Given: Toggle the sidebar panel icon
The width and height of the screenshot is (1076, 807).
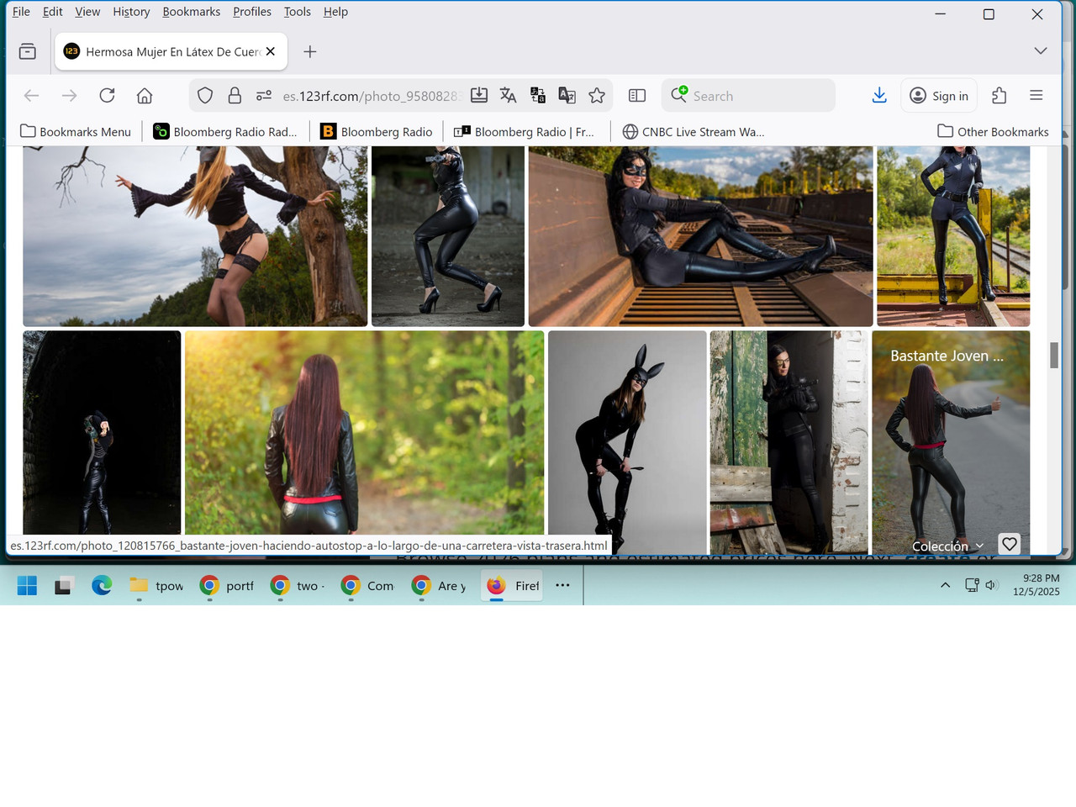Looking at the screenshot, I should pyautogui.click(x=636, y=95).
